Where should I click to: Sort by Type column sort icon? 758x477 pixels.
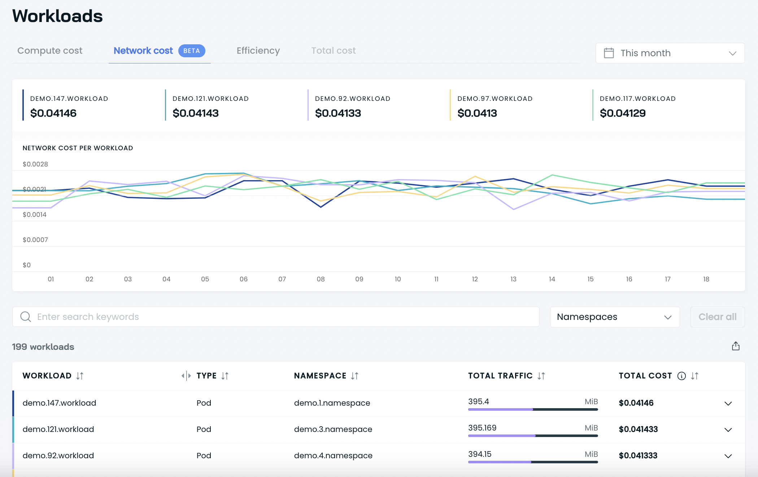tap(225, 376)
